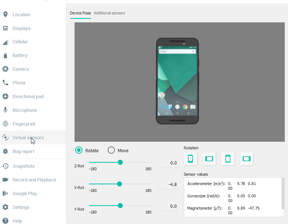Click the Location pin icon
288x224 pixels.
click(x=5, y=14)
